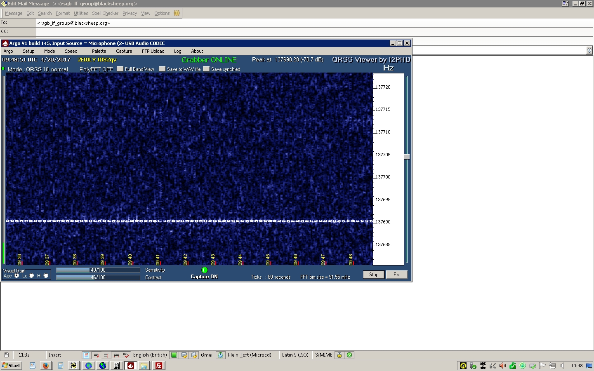Click the white flag tray icon
The image size is (594, 371).
[542, 366]
